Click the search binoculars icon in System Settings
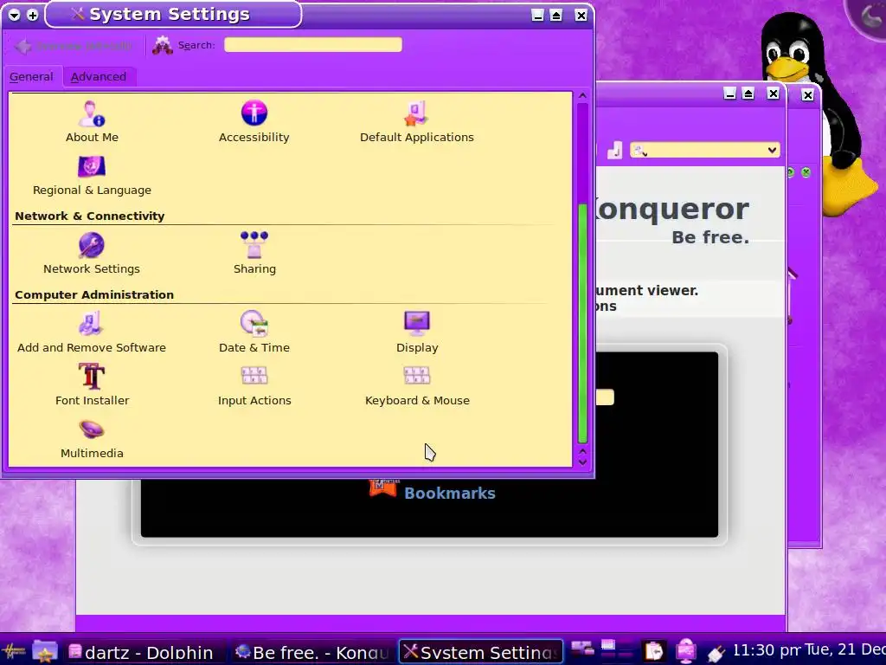This screenshot has width=886, height=665. [x=163, y=45]
